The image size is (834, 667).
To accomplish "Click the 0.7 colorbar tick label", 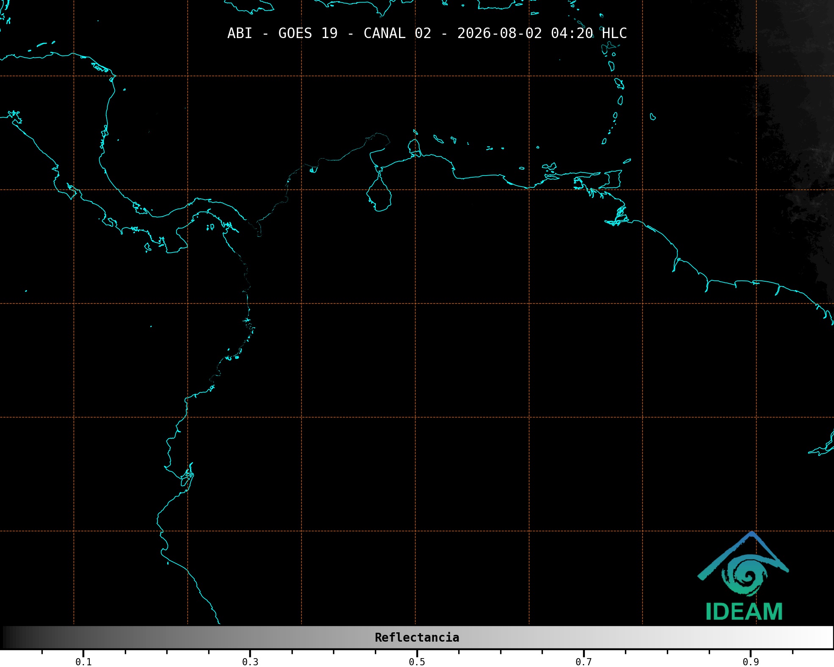I will click(x=584, y=662).
